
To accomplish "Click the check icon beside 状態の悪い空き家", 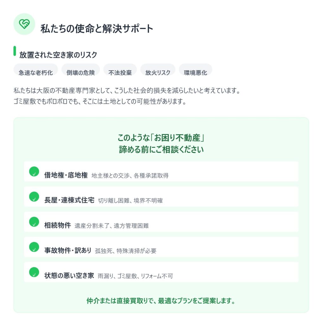I will 34,272.
